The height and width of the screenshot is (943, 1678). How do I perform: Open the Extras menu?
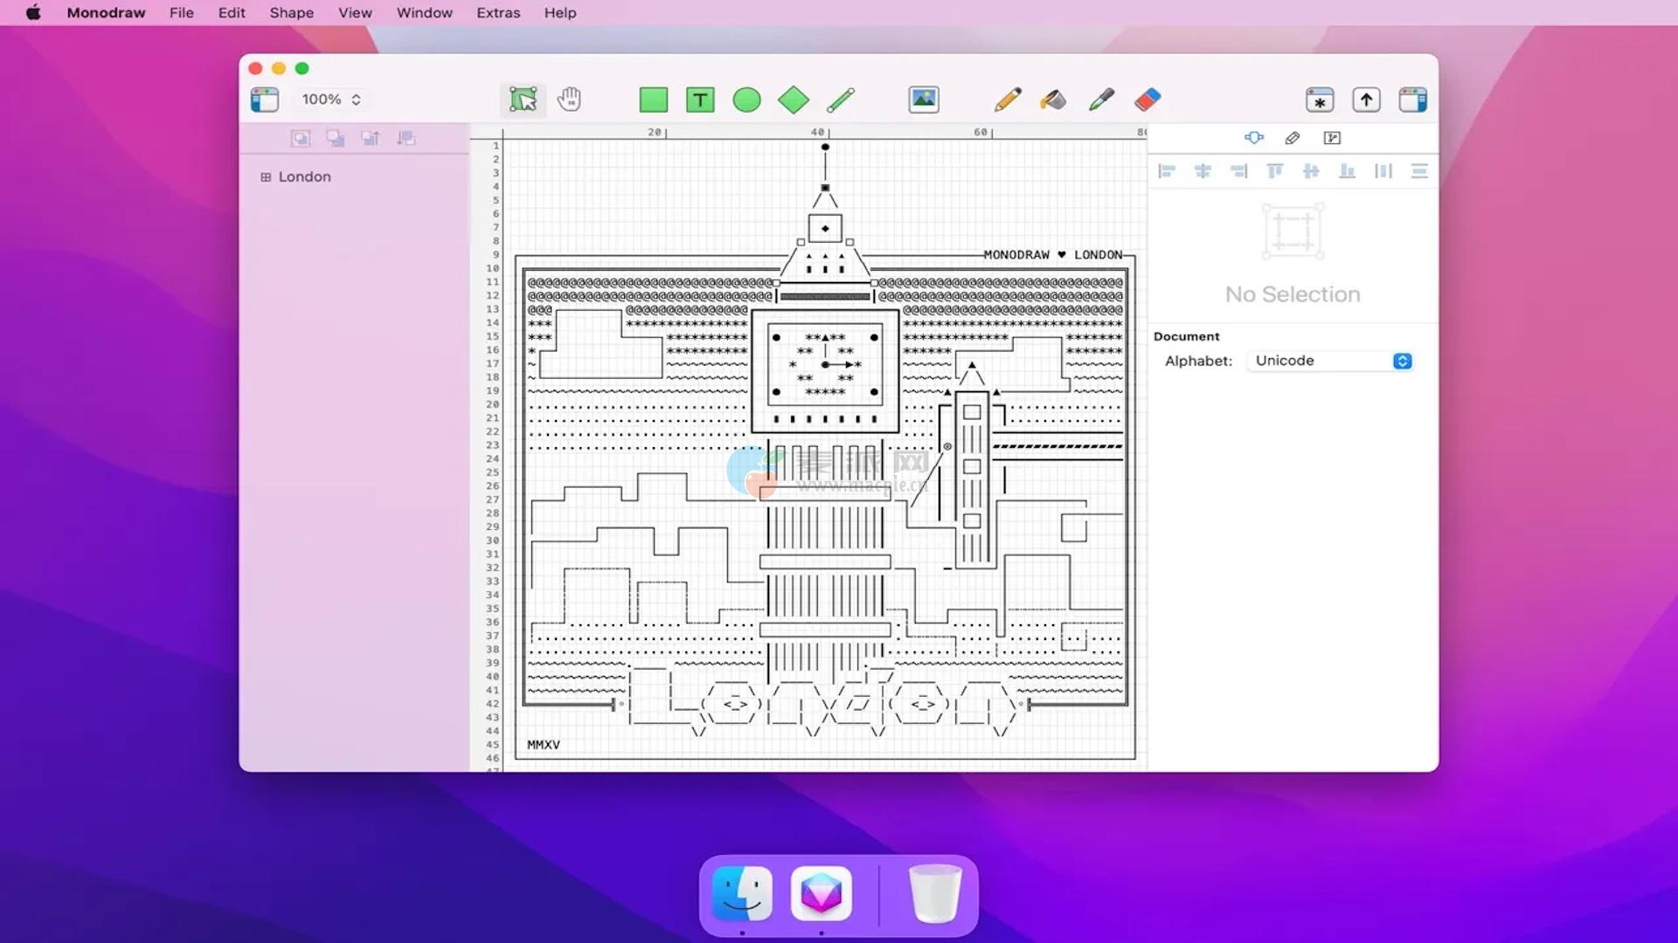pos(498,12)
